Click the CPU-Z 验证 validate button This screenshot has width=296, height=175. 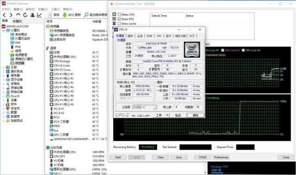[x=178, y=115]
